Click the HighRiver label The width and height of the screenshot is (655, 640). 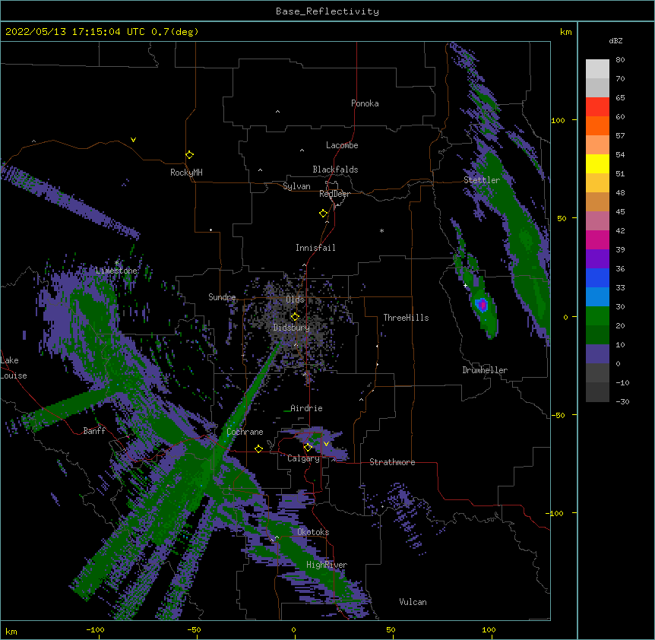point(327,565)
